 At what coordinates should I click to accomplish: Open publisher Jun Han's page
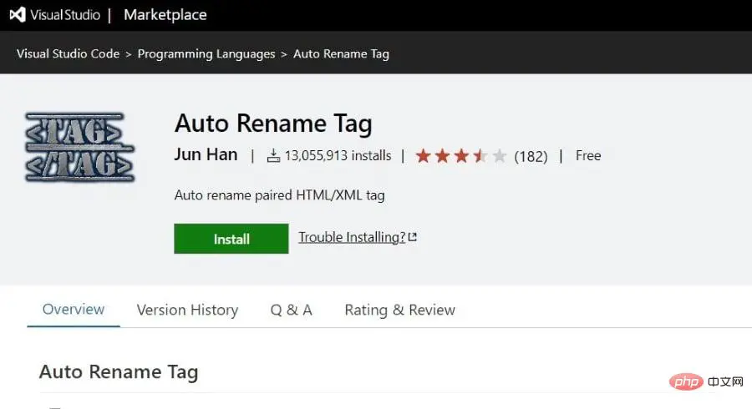206,154
